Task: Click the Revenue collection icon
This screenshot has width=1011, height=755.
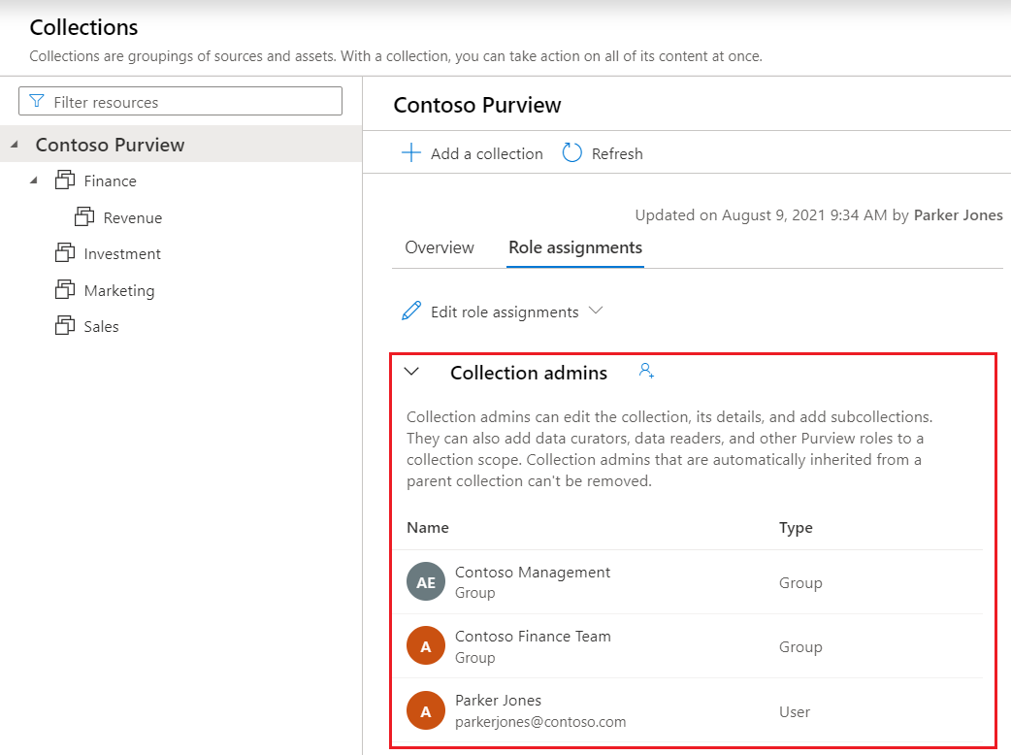Action: point(85,216)
